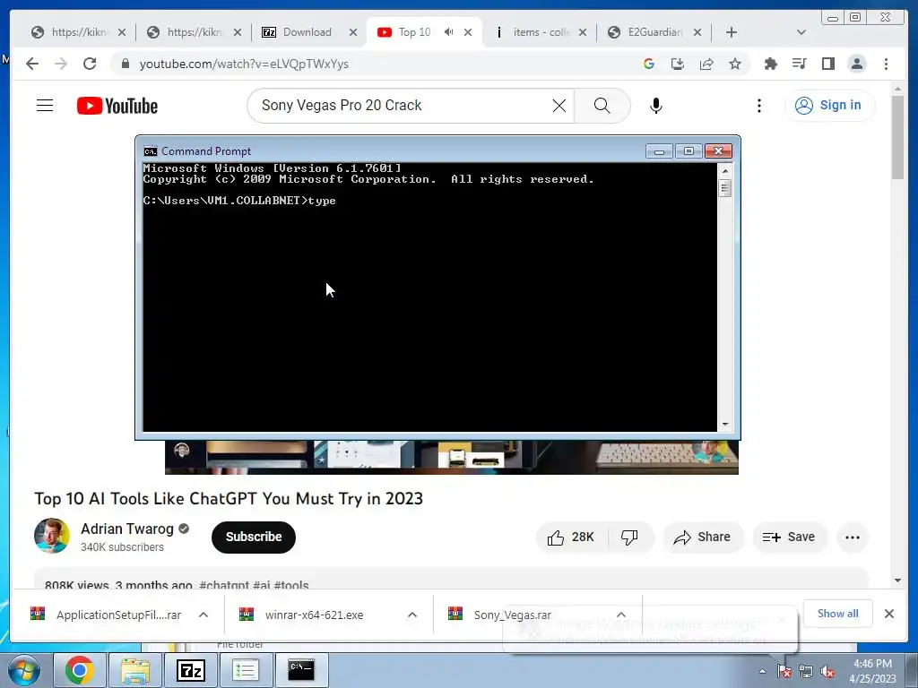The image size is (918, 688).
Task: Open the Windows Start button
Action: (23, 671)
